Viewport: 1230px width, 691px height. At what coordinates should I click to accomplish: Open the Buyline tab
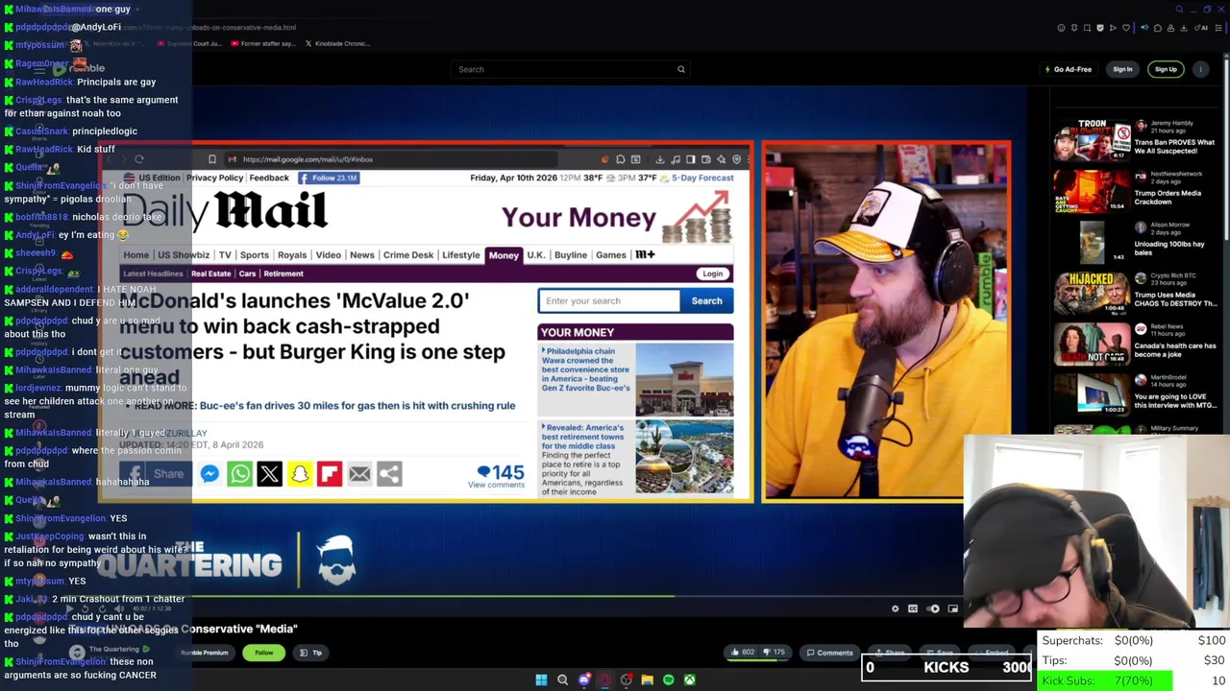tap(570, 255)
